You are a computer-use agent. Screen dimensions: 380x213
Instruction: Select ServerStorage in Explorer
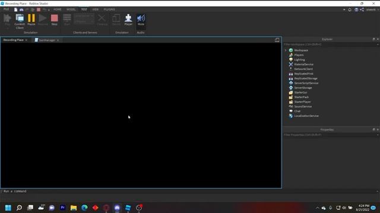pos(303,88)
